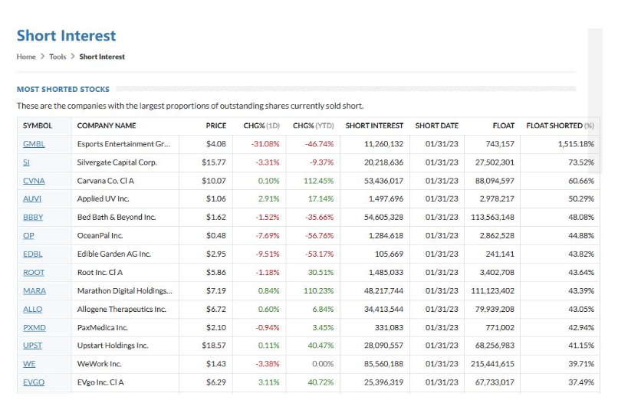Image resolution: width=618 pixels, height=400 pixels.
Task: Click the PRICE column header
Action: [x=216, y=126]
